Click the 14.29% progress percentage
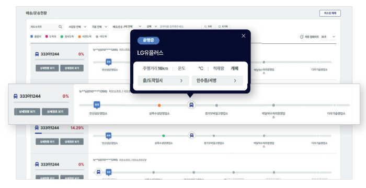Viewport: 366px width, 188px height. [x=77, y=128]
